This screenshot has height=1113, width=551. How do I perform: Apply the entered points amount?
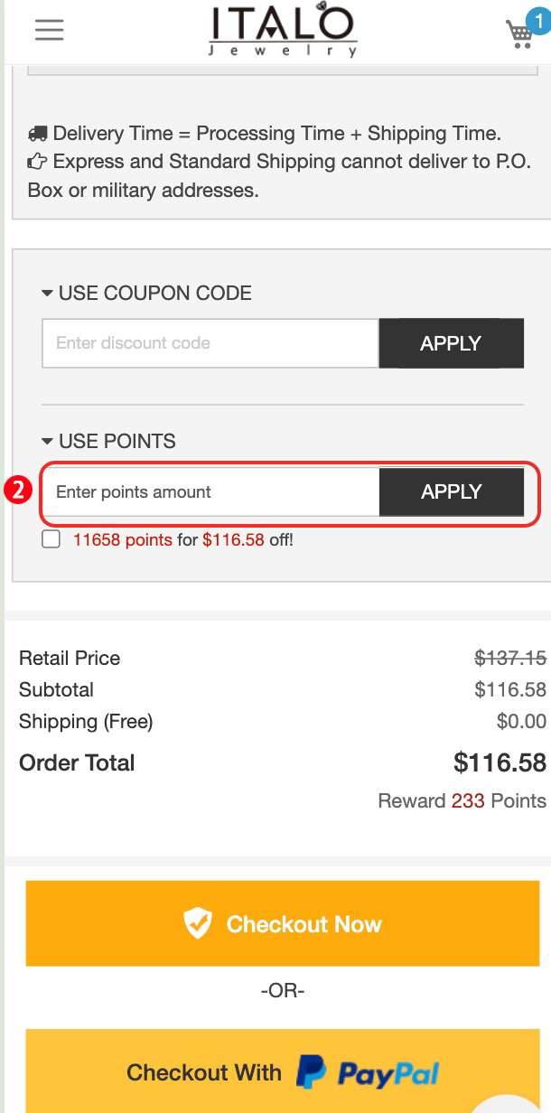coord(451,491)
